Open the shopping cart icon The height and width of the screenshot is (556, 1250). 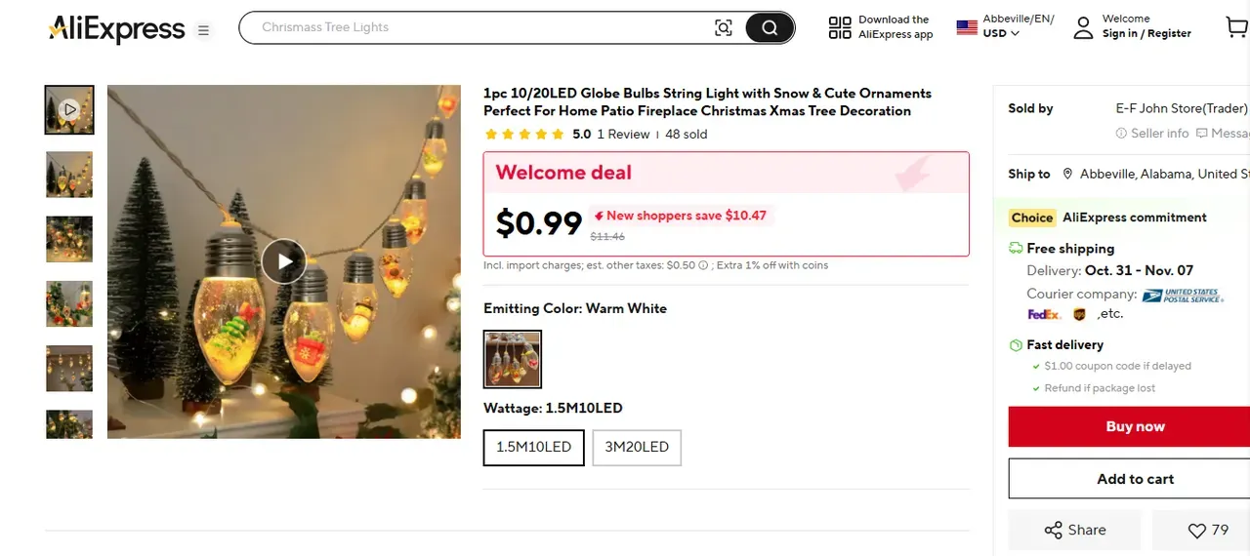1236,28
